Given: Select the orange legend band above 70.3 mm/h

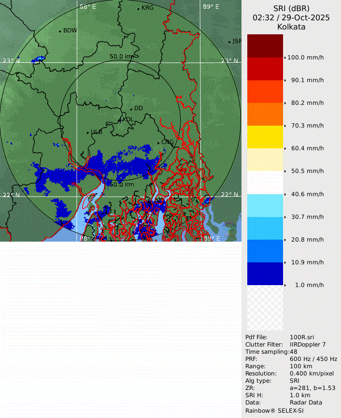Looking at the screenshot, I should pyautogui.click(x=265, y=114).
